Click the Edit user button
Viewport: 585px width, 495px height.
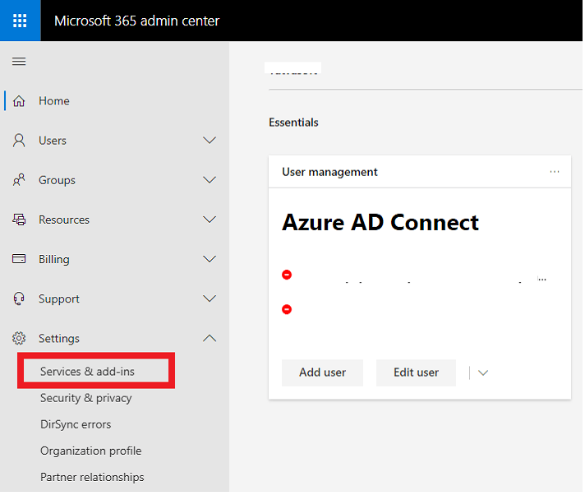[x=416, y=372]
